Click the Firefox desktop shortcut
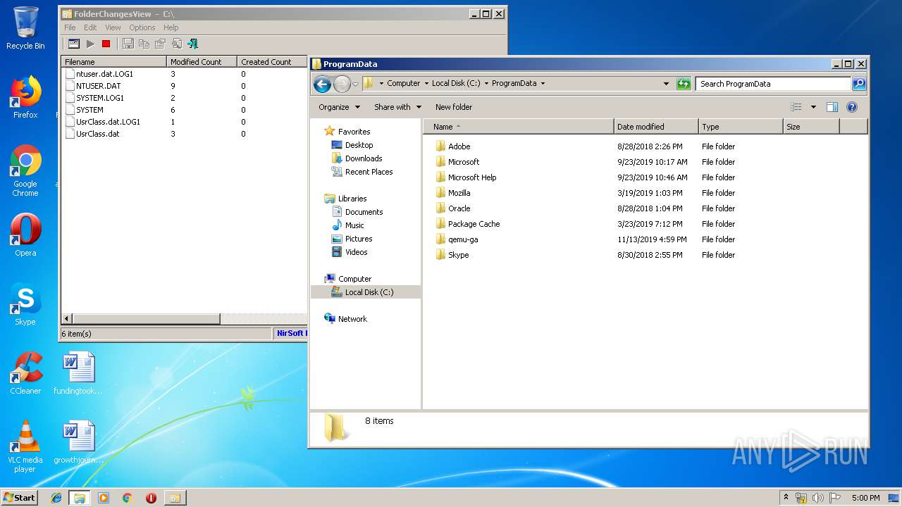Screen dimensions: 902x507 (x=25, y=97)
